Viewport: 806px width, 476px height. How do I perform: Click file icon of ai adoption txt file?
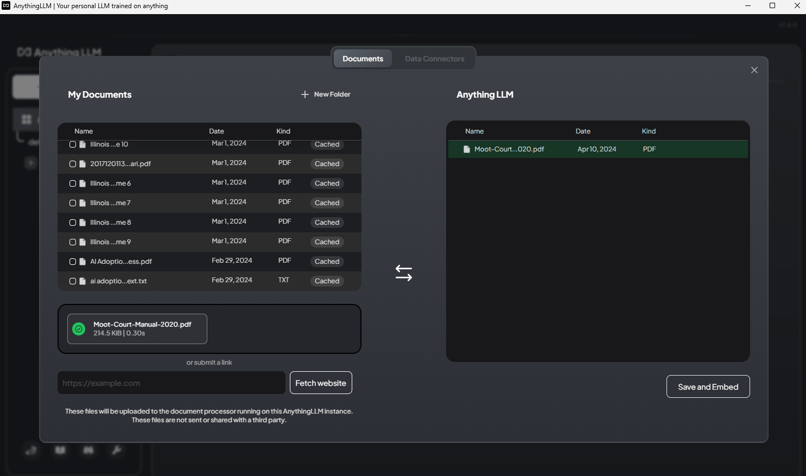pyautogui.click(x=82, y=281)
